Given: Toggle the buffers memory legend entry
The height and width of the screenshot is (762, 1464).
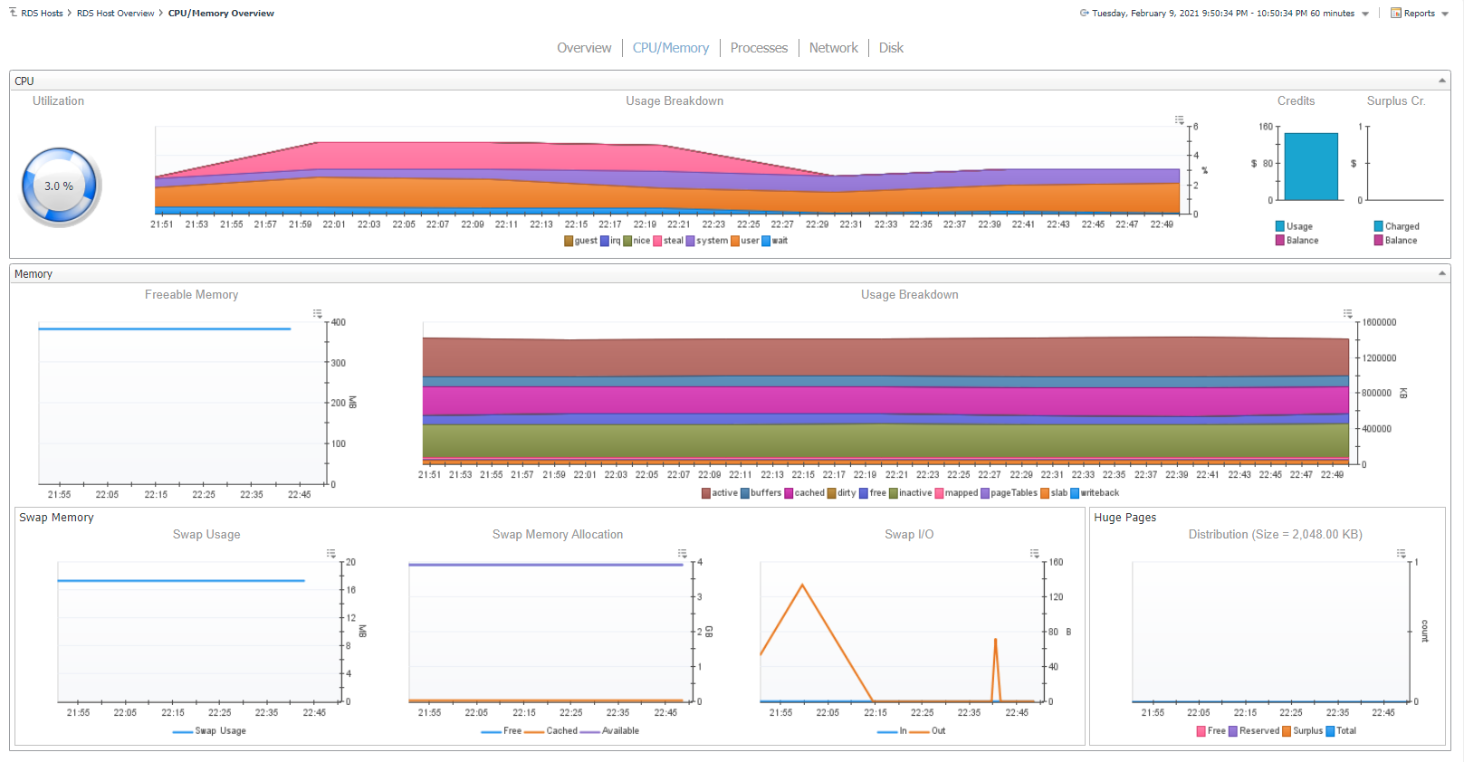Looking at the screenshot, I should (x=761, y=493).
